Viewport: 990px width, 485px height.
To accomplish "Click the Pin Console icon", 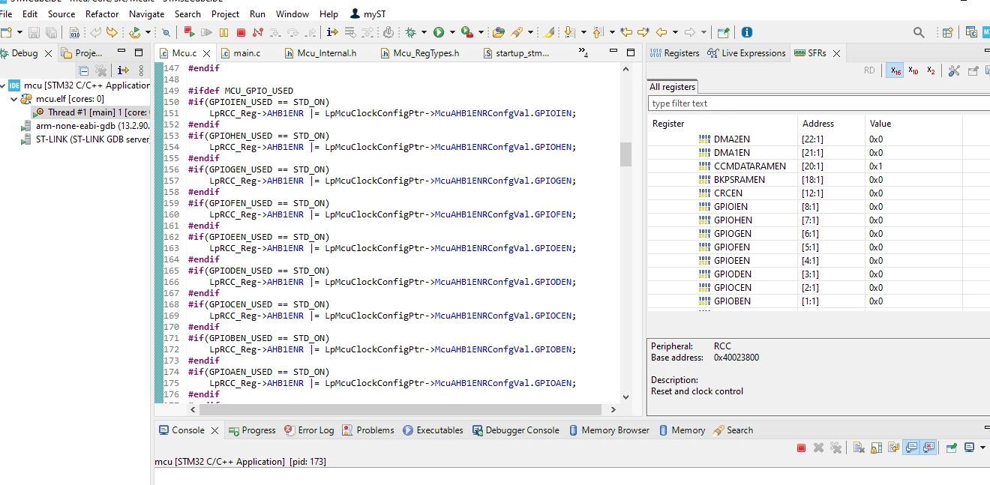I will (951, 448).
